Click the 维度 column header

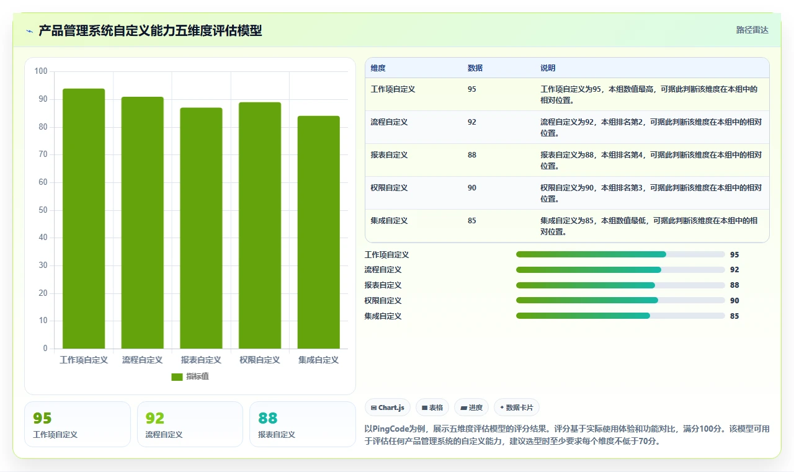(x=378, y=68)
